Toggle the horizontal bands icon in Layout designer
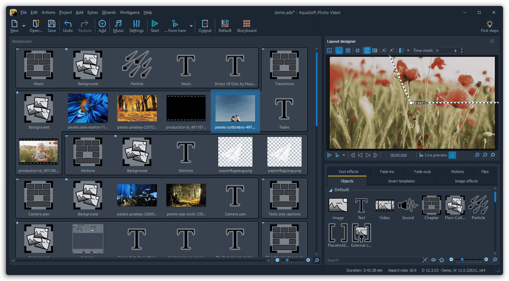Image resolution: width=509 pixels, height=281 pixels. pyautogui.click(x=348, y=50)
